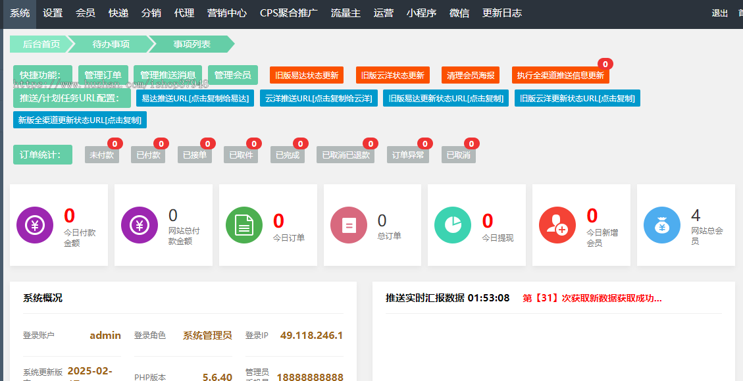Screen dimensions: 743x381
Task: Click the PHP version value 5.6.40
Action: tap(217, 377)
